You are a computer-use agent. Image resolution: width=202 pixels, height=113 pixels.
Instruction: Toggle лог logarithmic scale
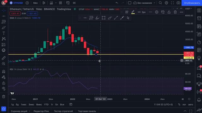(x=184, y=105)
